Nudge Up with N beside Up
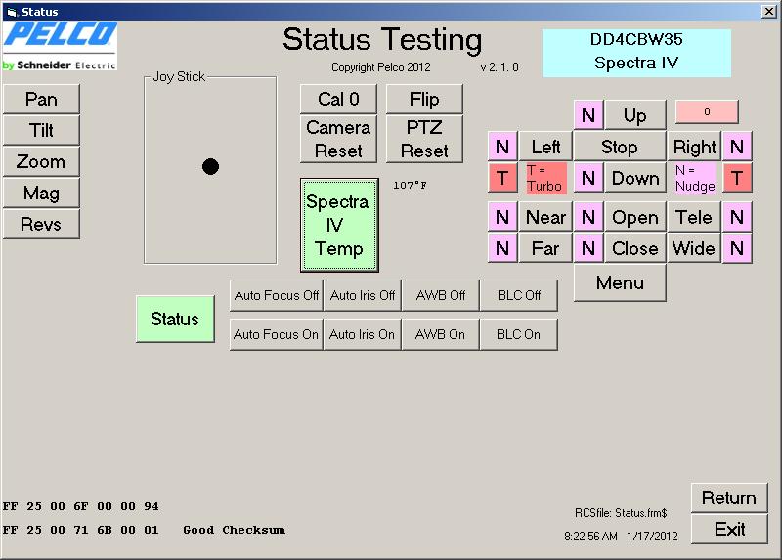This screenshot has height=560, width=782. (x=588, y=115)
